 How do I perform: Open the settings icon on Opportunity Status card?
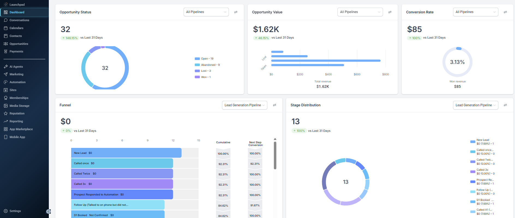point(236,12)
